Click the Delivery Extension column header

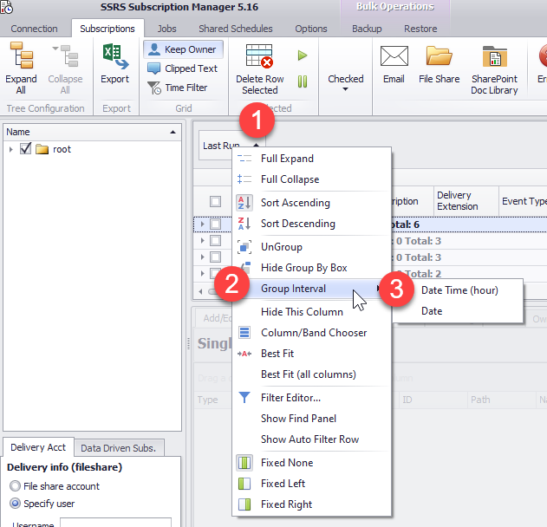(466, 201)
